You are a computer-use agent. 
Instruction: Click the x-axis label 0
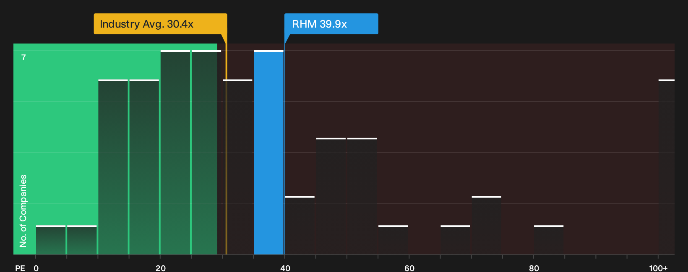pyautogui.click(x=36, y=268)
